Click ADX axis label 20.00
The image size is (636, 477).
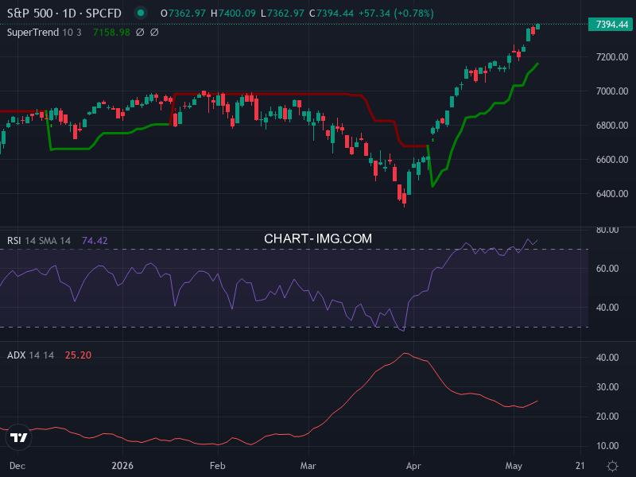[x=607, y=417]
